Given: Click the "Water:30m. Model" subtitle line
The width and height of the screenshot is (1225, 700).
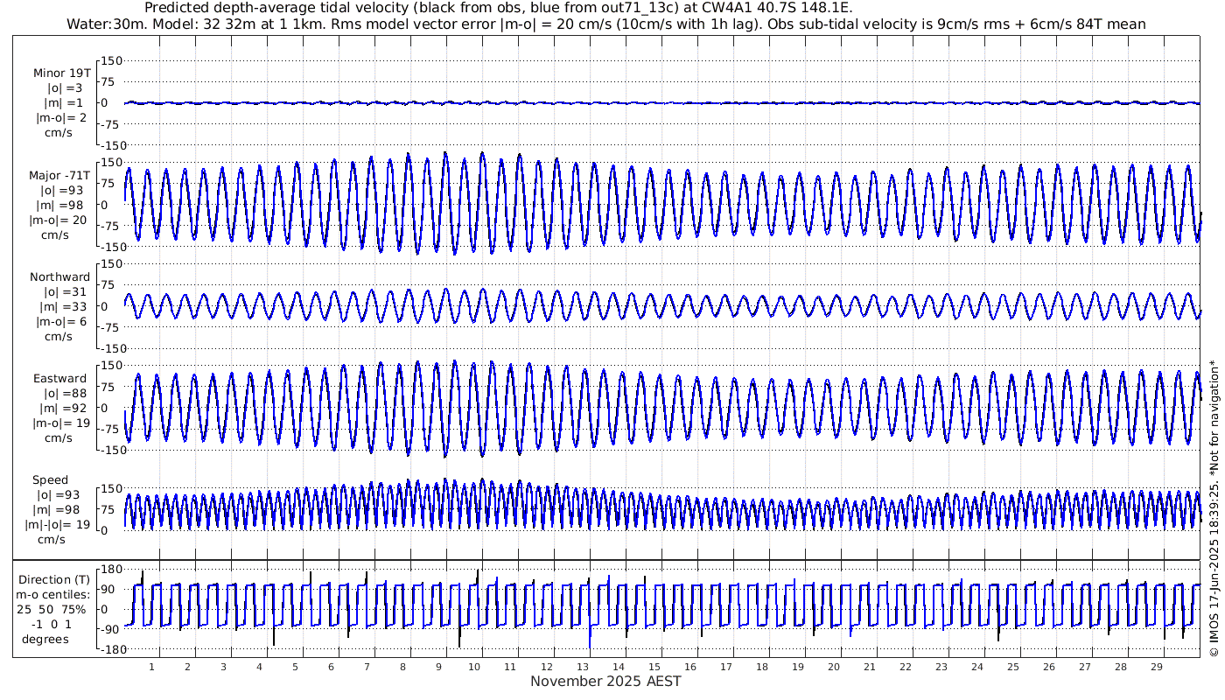Looking at the screenshot, I should point(605,24).
